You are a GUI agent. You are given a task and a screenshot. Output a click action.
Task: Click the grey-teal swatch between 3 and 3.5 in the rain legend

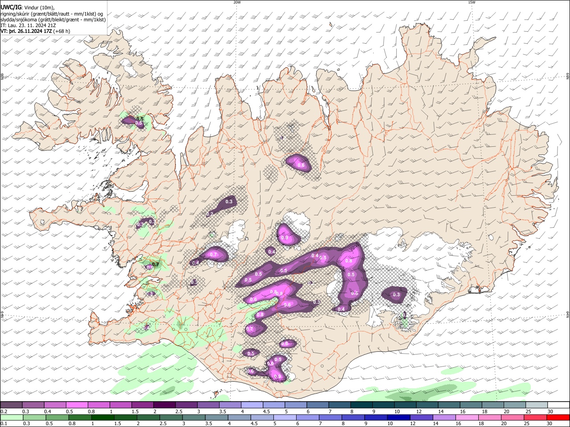194,417
